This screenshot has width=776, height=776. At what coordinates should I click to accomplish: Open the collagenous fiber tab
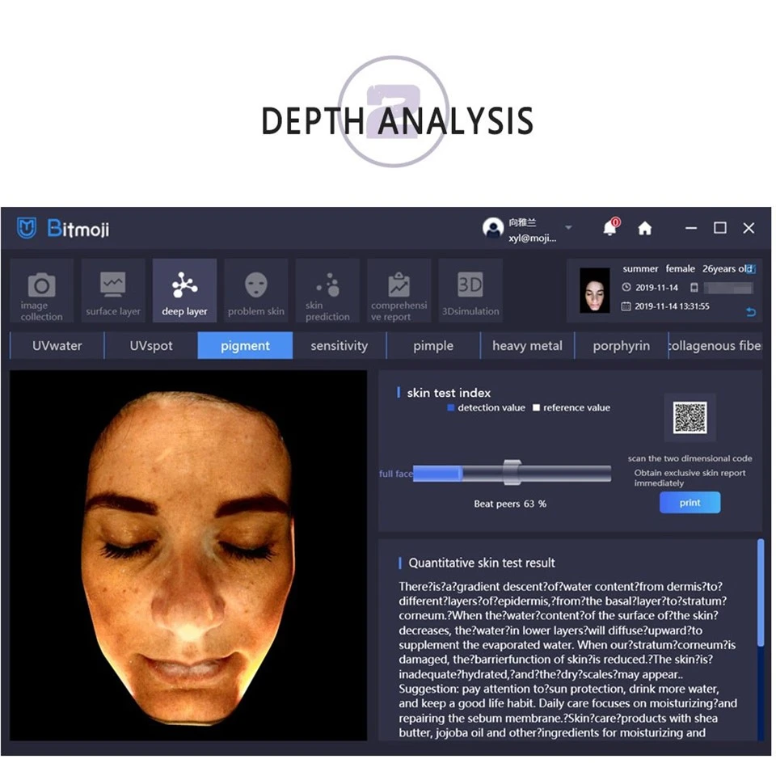(715, 345)
